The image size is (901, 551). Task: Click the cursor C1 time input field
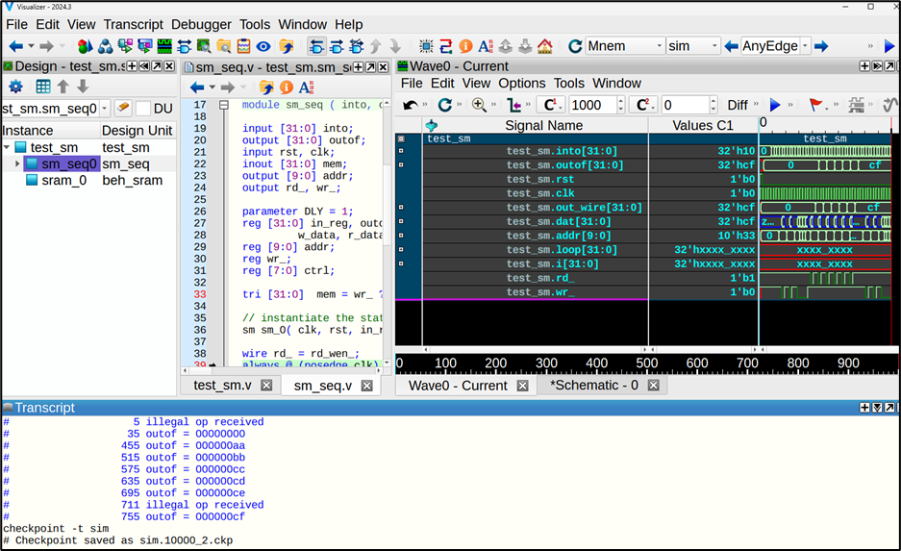tap(590, 105)
